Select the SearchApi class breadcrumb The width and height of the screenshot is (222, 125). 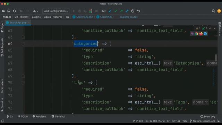pos(104,17)
